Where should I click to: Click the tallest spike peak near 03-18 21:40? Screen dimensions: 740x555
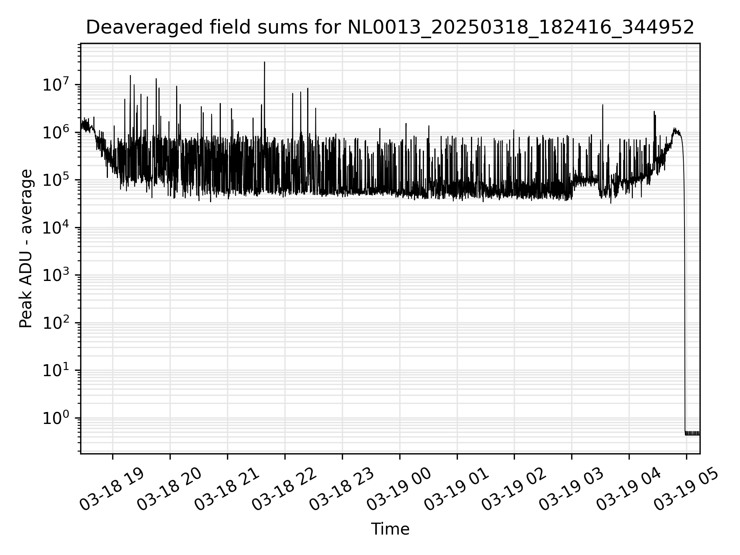[x=264, y=62]
